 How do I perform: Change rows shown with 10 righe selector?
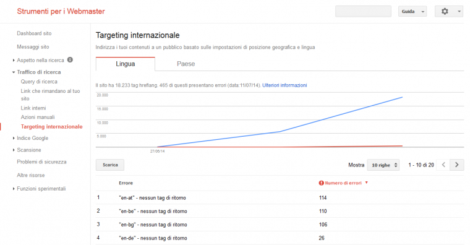point(383,165)
